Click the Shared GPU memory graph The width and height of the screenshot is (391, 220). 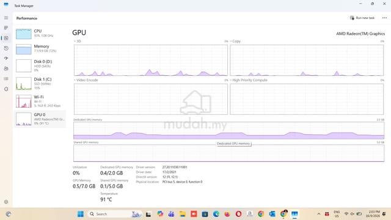click(228, 153)
